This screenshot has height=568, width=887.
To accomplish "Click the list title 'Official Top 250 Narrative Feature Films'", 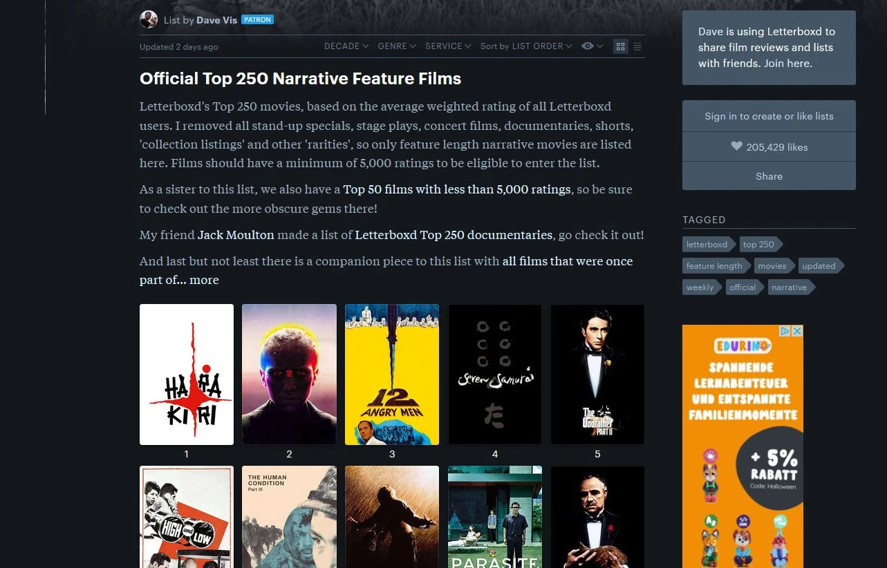I will point(300,79).
